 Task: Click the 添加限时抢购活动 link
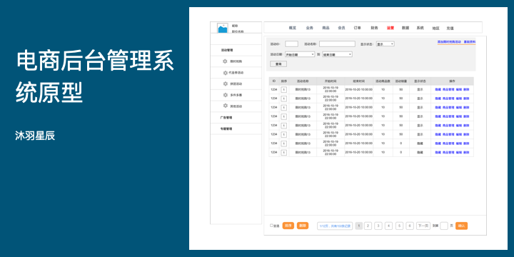449,42
